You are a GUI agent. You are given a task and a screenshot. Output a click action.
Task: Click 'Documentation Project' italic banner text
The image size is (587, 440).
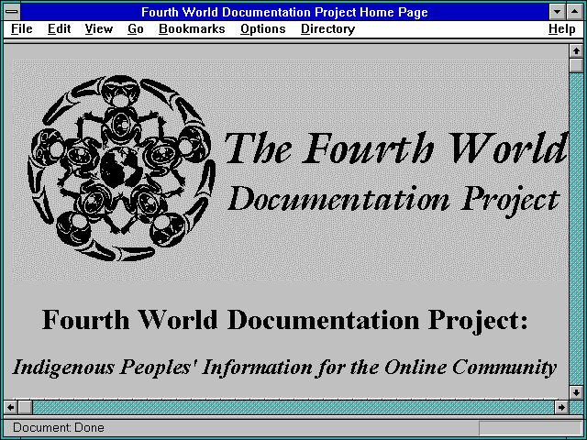393,200
